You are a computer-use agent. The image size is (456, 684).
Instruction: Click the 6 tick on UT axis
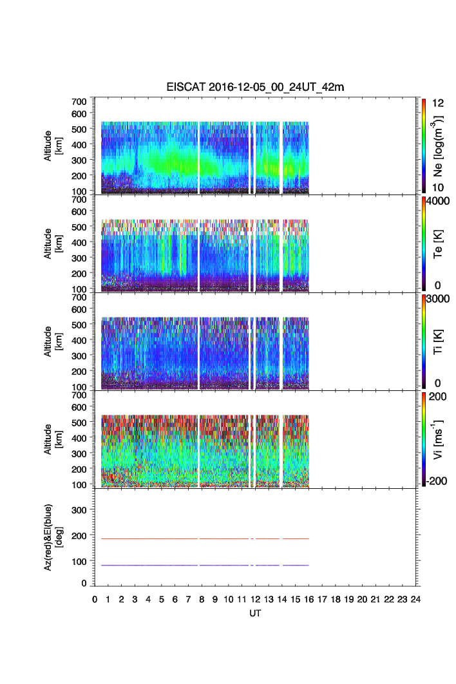coord(175,600)
